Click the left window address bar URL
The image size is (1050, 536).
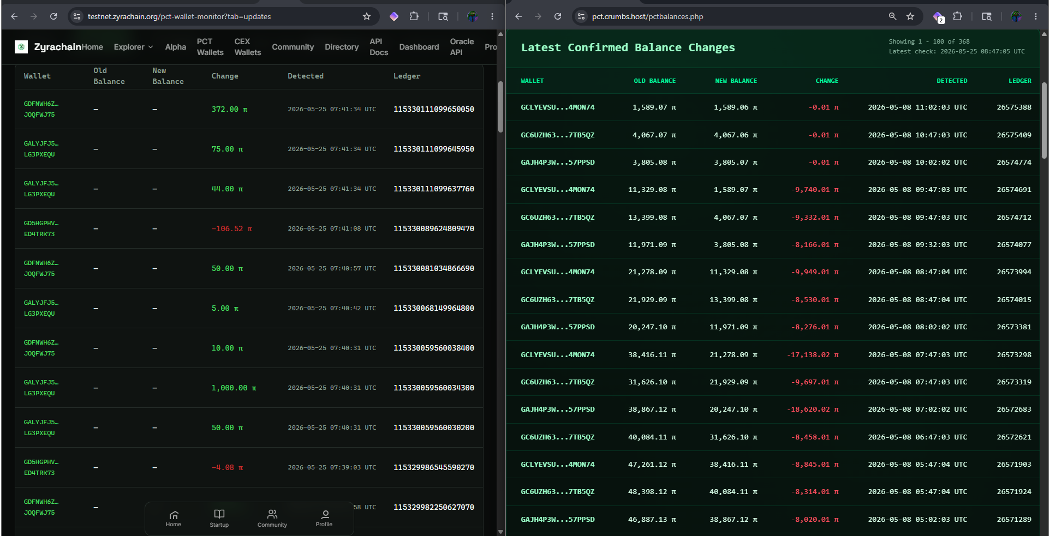click(180, 16)
